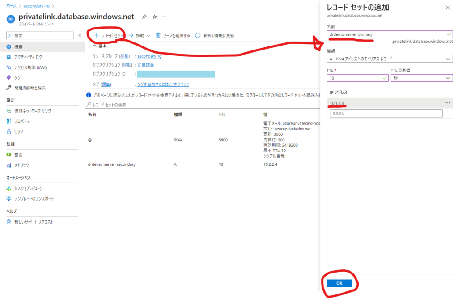Click the info icon above record search

click(x=89, y=95)
